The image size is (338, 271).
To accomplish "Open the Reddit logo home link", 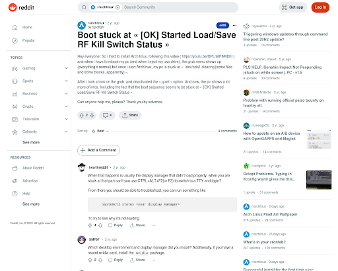I will point(21,7).
